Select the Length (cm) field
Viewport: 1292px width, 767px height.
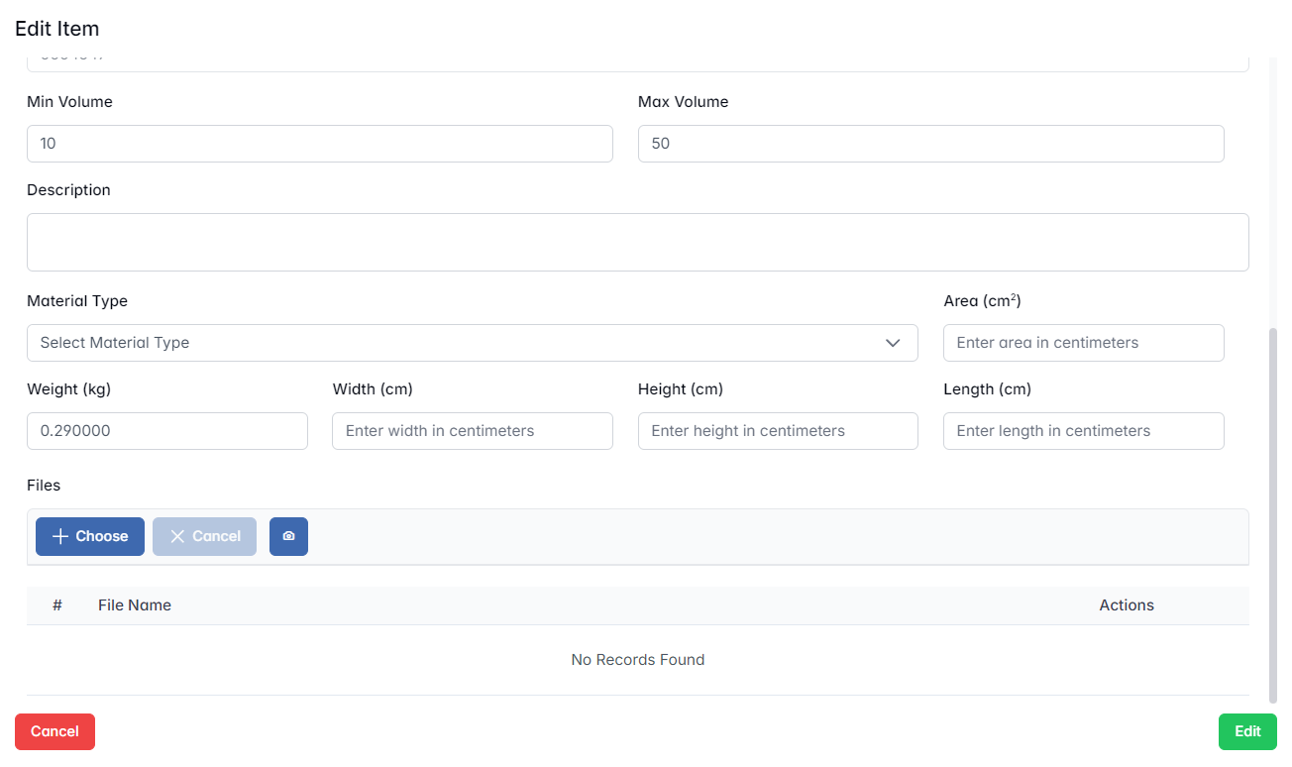[x=1083, y=431]
